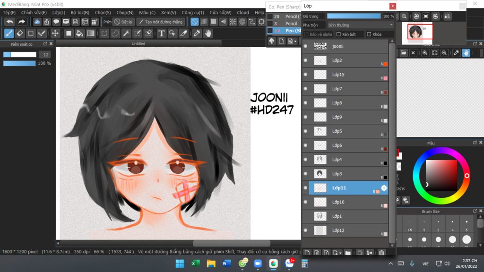484x272 pixels.
Task: Open the Pha trộn blend mode dropdown
Action: [361, 25]
